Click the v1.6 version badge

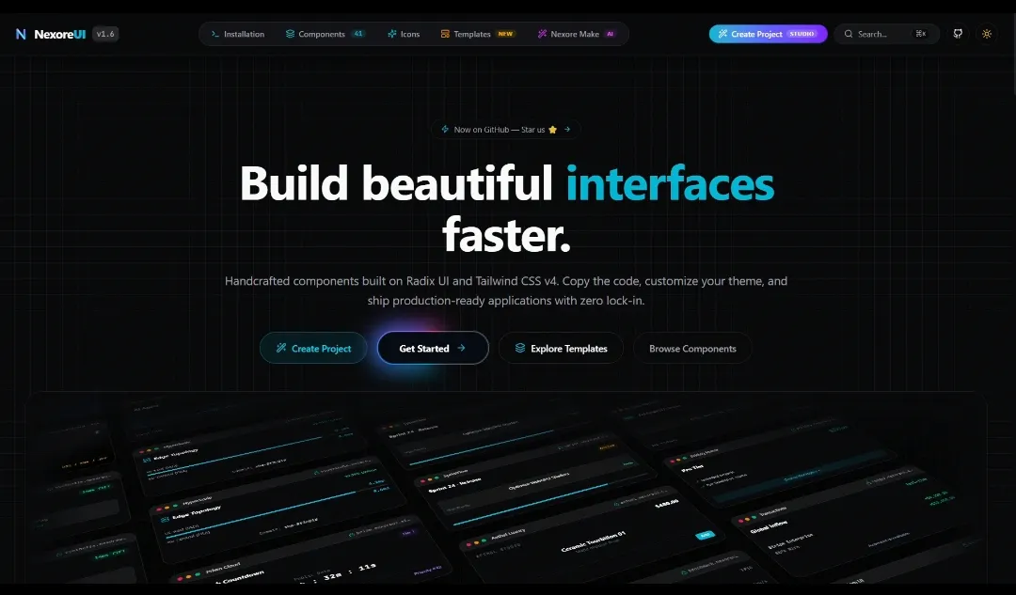pos(105,34)
